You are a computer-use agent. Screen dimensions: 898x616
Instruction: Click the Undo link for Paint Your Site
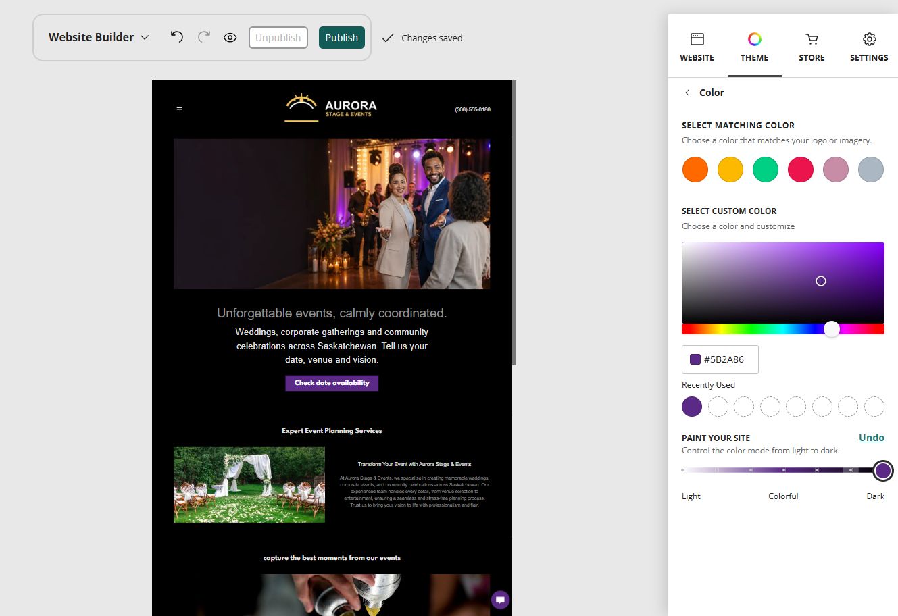(x=872, y=438)
